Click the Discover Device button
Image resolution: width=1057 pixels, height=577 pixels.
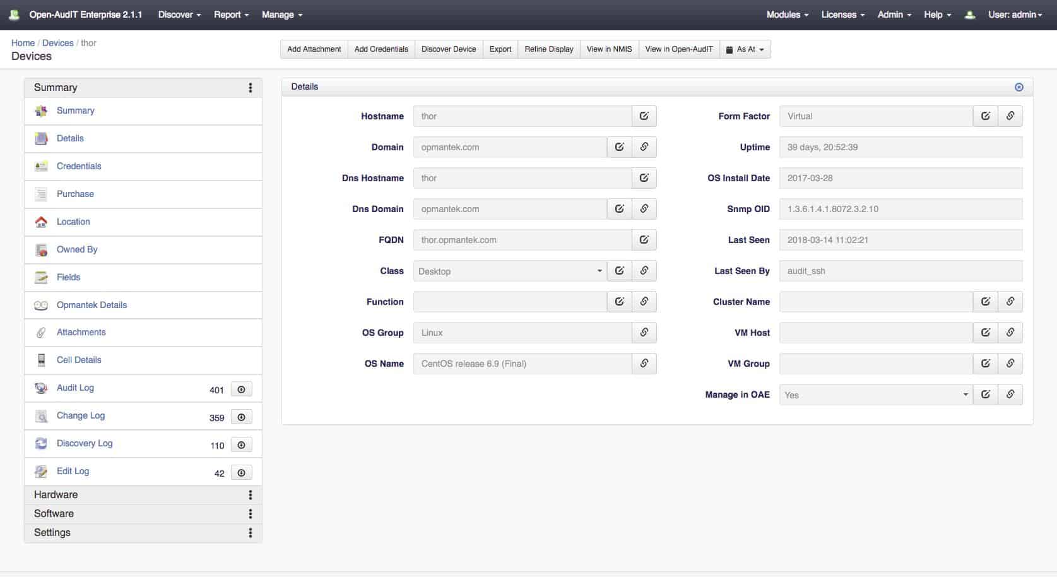point(449,49)
